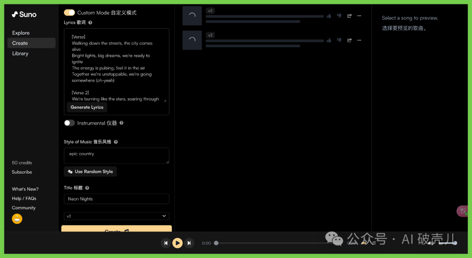Turn off Custom Mode toggle
472x258 pixels.
69,13
